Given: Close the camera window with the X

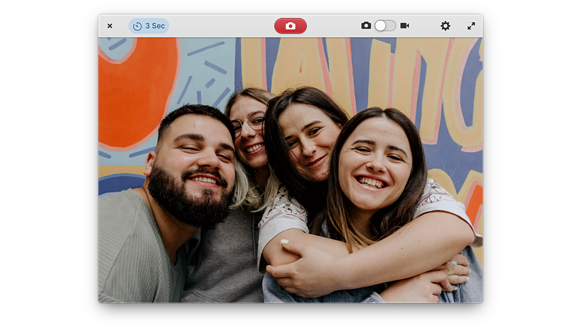Looking at the screenshot, I should click(x=110, y=26).
